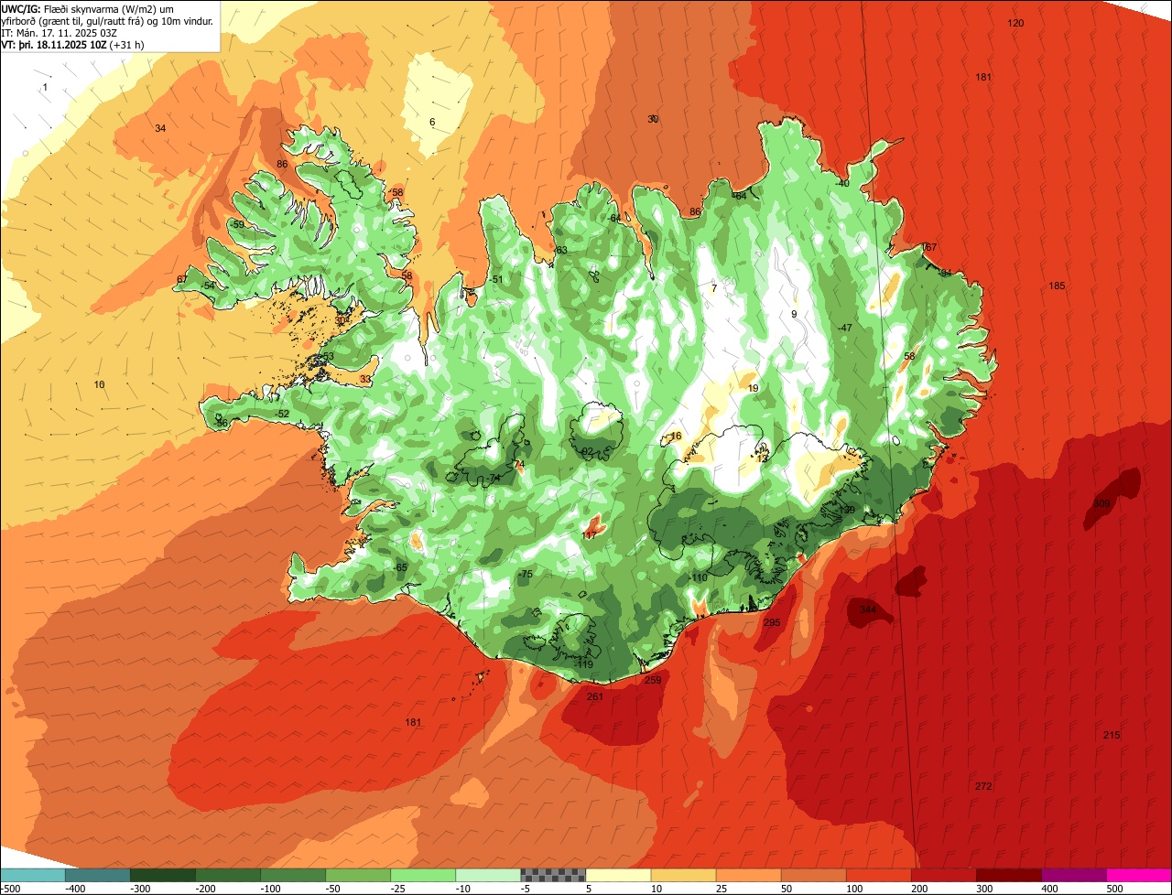
Task: Click the magenta legend swatch right of 500
Action: tap(1139, 875)
